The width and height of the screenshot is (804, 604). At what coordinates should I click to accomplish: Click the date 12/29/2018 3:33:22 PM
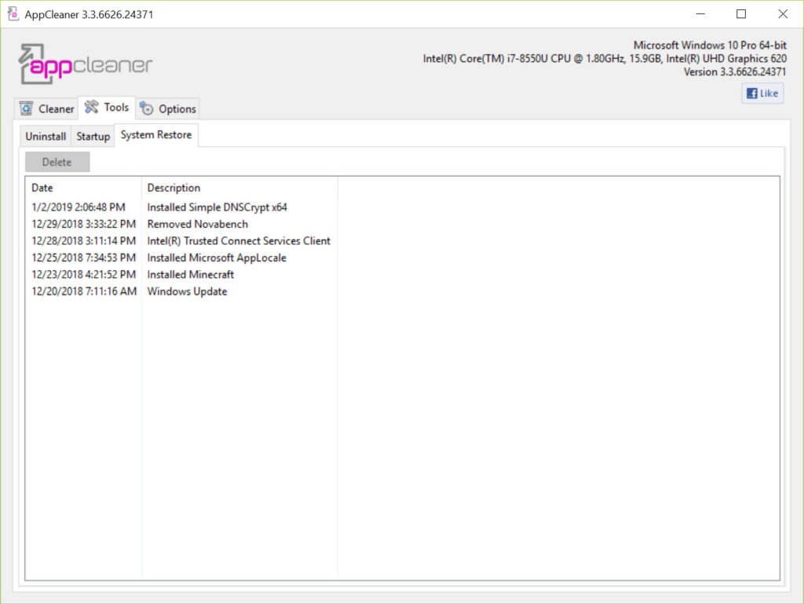(x=83, y=224)
